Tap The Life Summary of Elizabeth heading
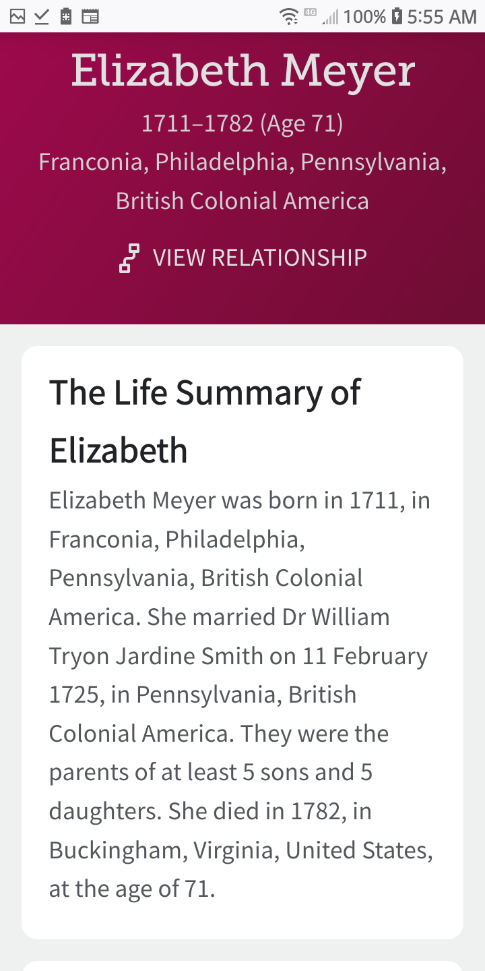 click(x=205, y=421)
